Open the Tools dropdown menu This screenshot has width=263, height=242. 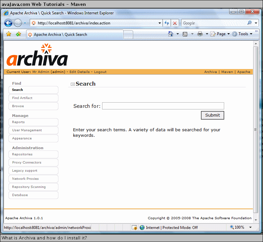click(242, 34)
